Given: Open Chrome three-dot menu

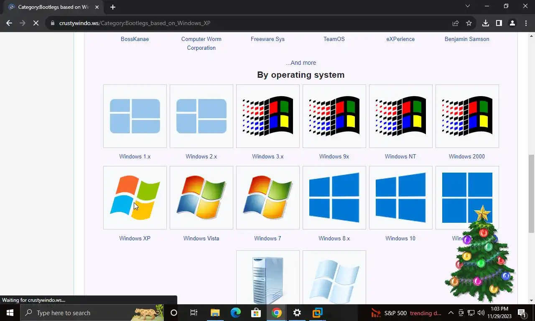Looking at the screenshot, I should 526,23.
